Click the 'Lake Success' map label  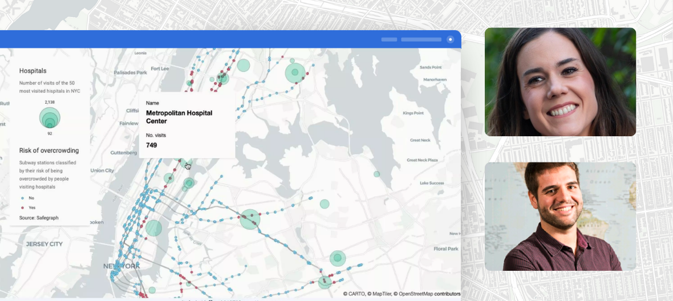(432, 183)
